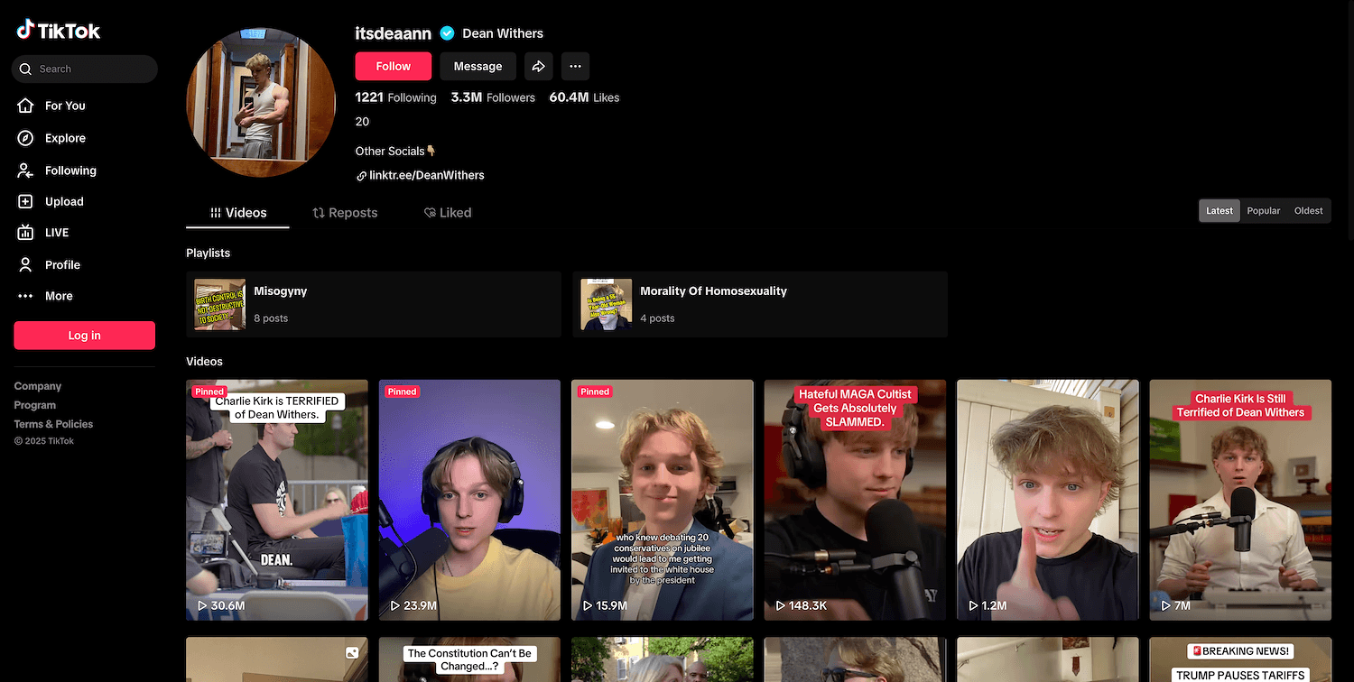Expand the Terms & Policies section
Viewport: 1354px width, 682px height.
pos(53,424)
